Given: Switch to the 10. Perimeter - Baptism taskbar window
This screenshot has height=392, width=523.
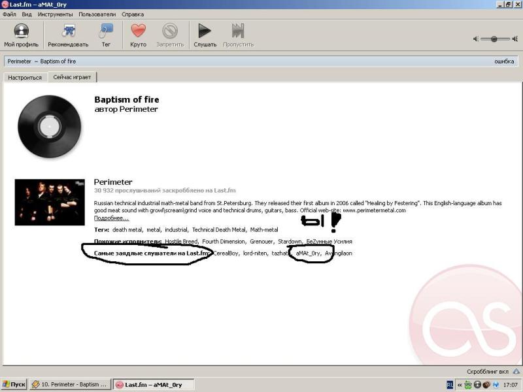Looking at the screenshot, I should [70, 384].
